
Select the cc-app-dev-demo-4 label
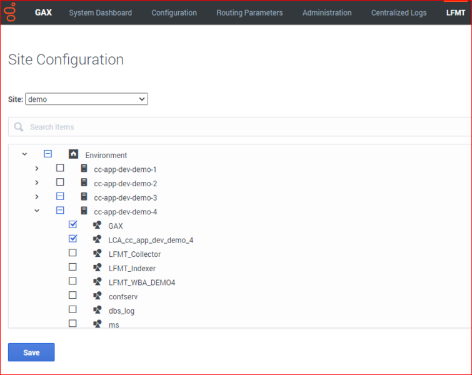click(x=126, y=212)
